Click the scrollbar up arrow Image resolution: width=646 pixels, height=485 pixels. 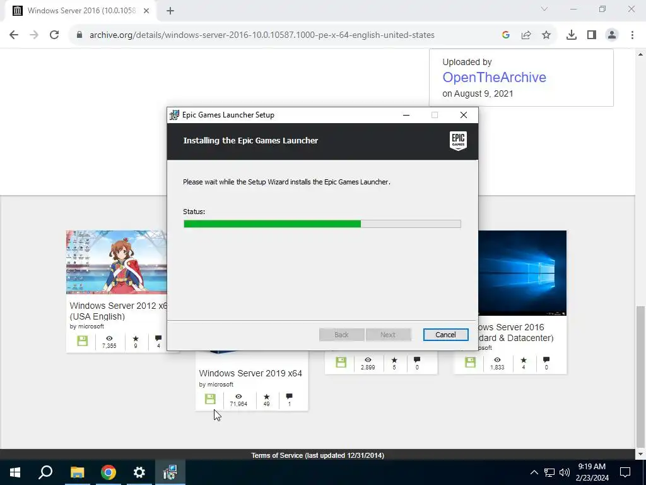640,54
